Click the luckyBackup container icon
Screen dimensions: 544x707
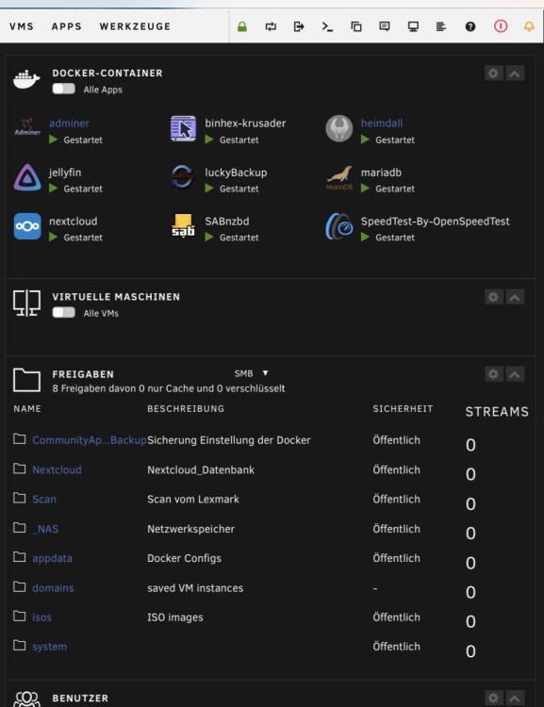tap(182, 177)
